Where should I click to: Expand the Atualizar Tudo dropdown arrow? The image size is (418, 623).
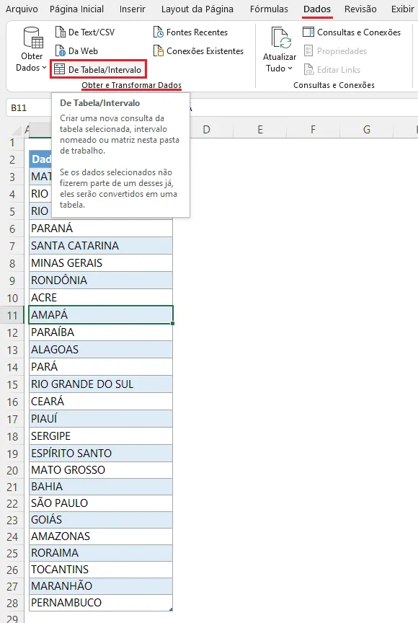coord(290,69)
